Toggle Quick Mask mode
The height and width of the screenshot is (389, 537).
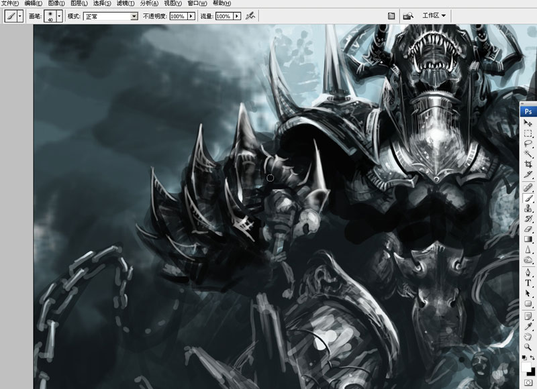(x=528, y=382)
